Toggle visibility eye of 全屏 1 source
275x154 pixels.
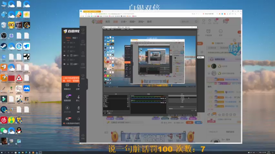pyautogui.click(x=64, y=64)
